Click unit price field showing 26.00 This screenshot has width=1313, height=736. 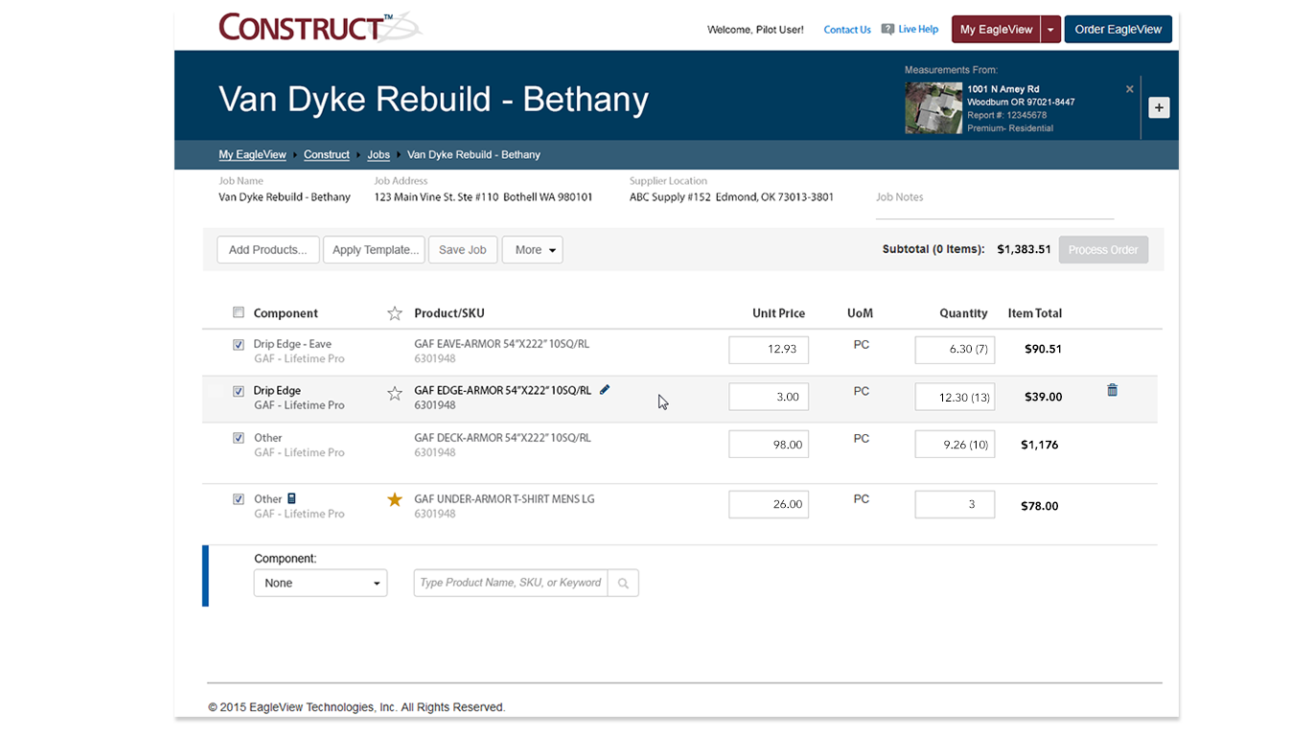pyautogui.click(x=769, y=504)
